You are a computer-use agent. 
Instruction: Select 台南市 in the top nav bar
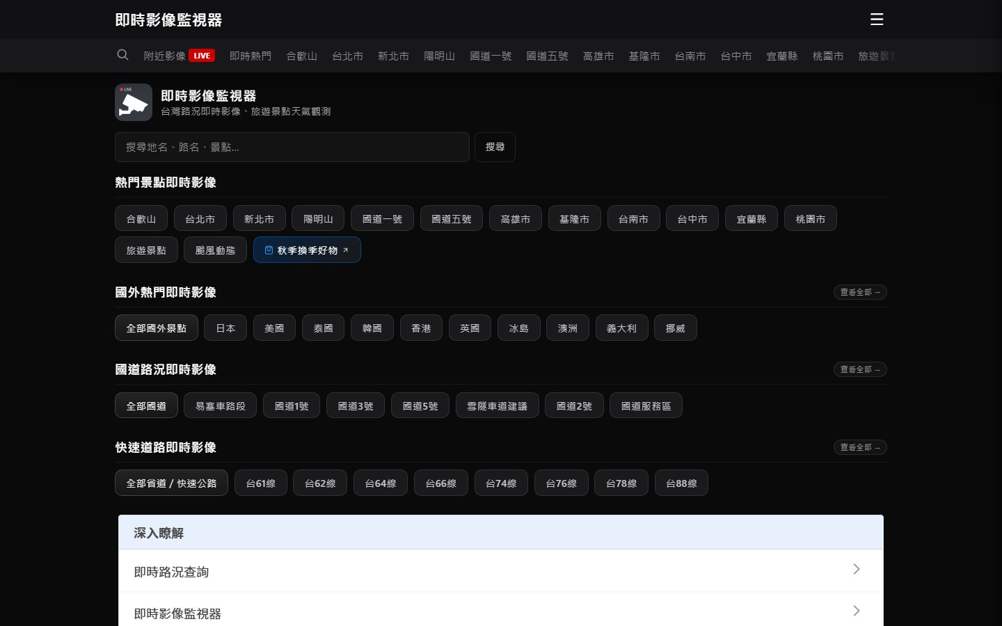pyautogui.click(x=690, y=56)
